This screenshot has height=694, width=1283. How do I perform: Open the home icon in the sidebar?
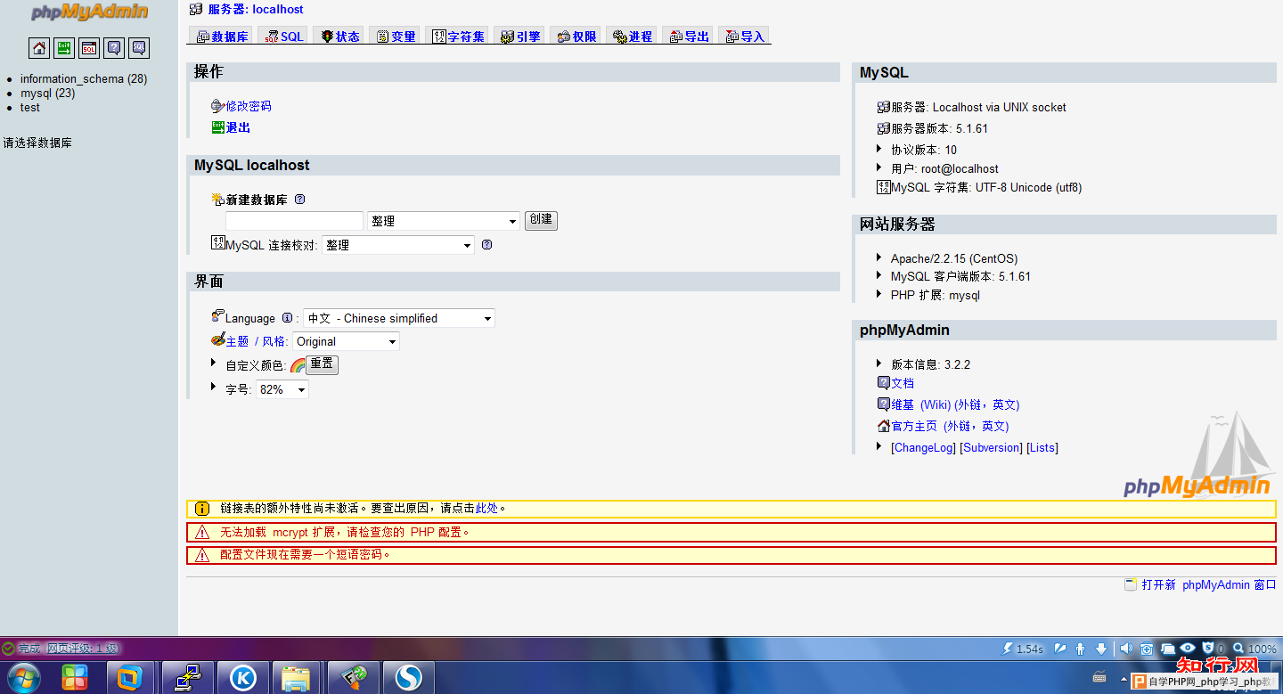[x=39, y=48]
